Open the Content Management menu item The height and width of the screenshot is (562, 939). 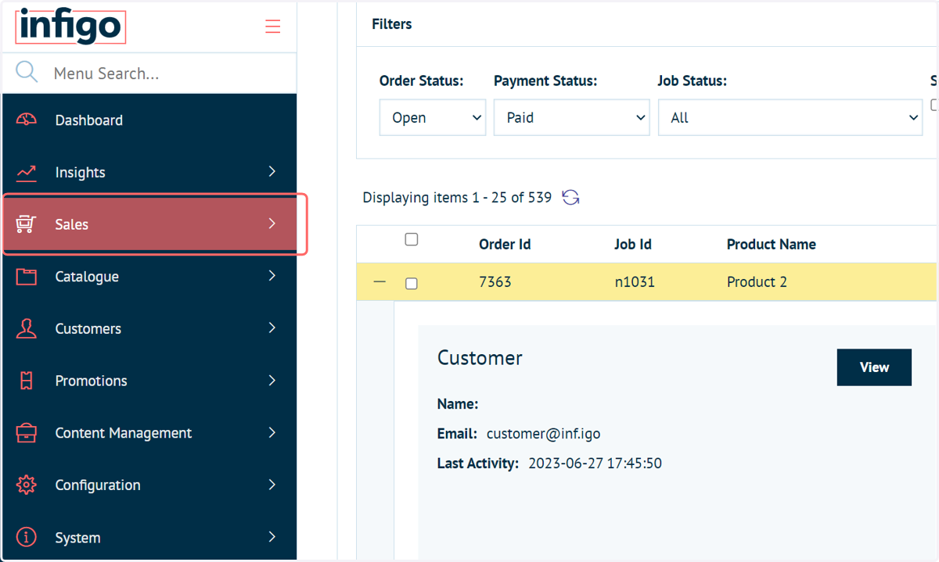pyautogui.click(x=149, y=433)
